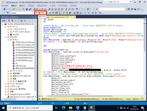Select the sa login entry
The width and height of the screenshot is (147, 111).
click(16, 63)
